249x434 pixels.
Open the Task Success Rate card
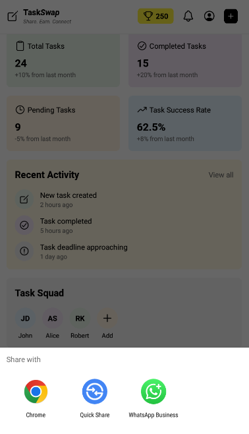click(185, 123)
